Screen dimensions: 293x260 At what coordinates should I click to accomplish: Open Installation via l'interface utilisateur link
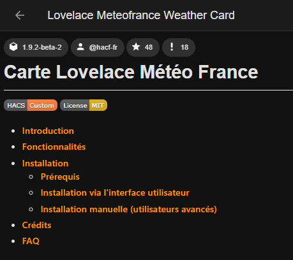coord(115,193)
